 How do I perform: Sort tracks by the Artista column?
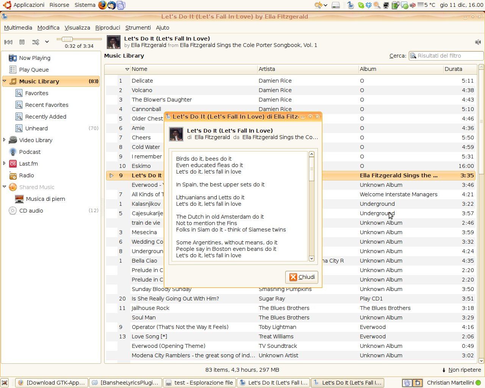click(308, 69)
